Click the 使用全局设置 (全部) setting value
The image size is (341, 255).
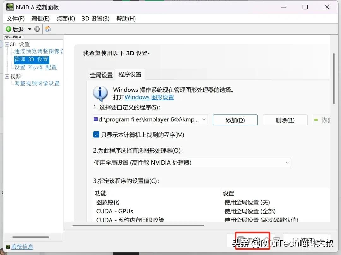pyautogui.click(x=250, y=211)
